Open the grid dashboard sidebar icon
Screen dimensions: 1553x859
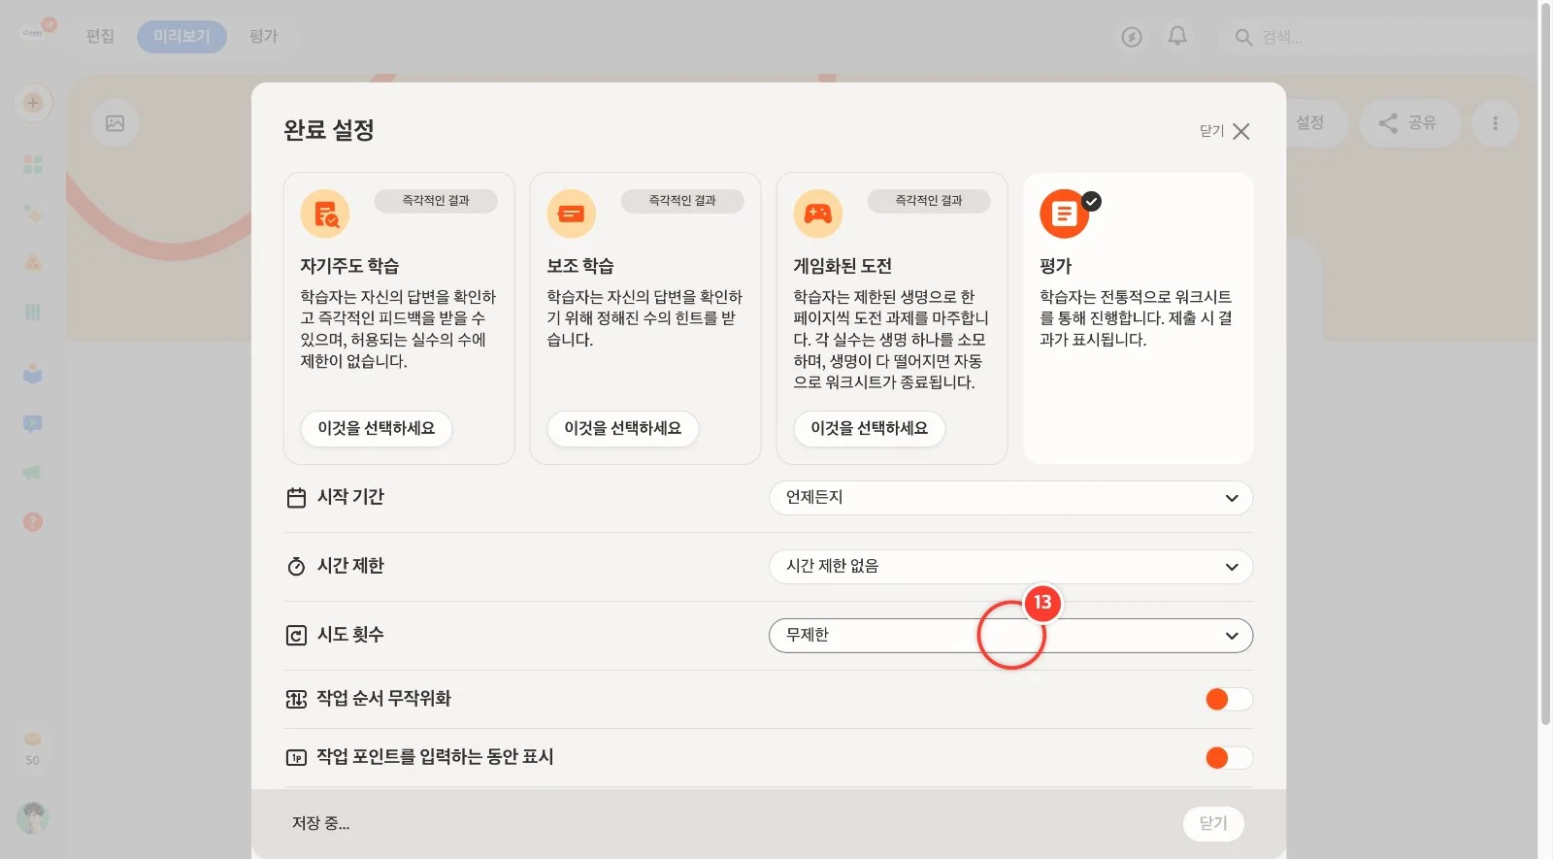click(33, 164)
